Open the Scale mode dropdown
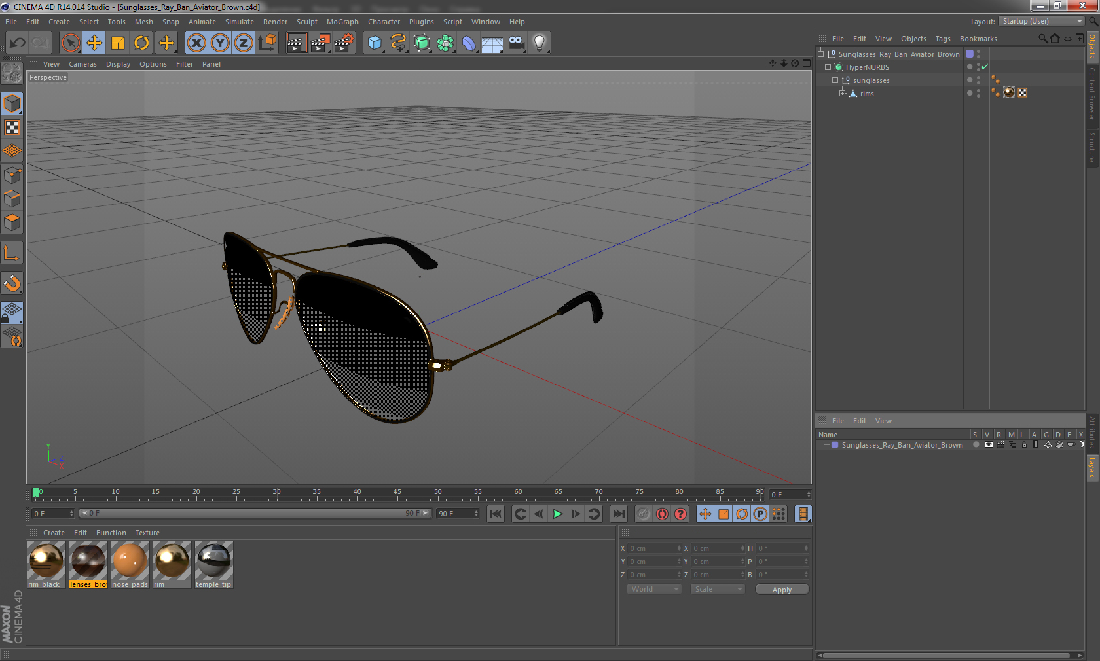This screenshot has width=1100, height=661. [718, 589]
